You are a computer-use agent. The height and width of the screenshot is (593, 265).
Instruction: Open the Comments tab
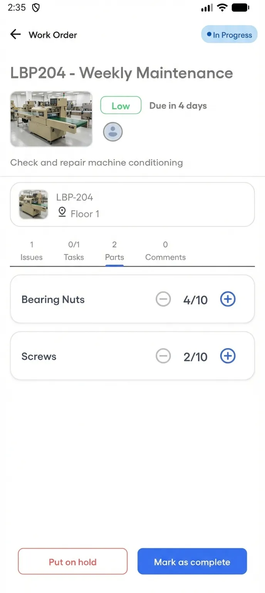click(x=165, y=250)
